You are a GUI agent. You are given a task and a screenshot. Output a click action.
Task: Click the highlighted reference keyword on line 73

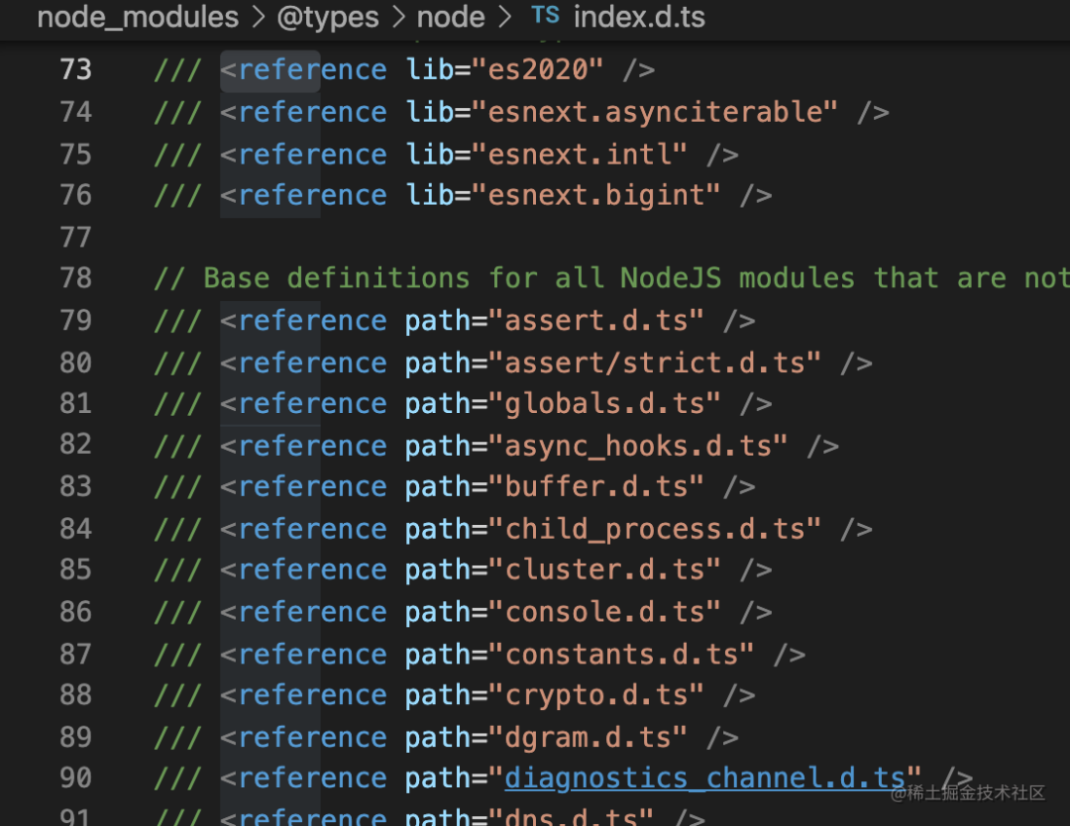[x=312, y=69]
